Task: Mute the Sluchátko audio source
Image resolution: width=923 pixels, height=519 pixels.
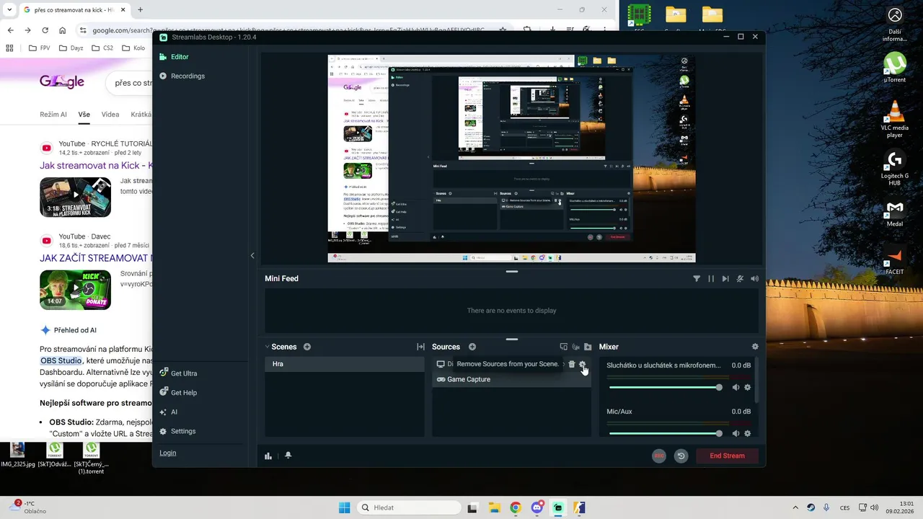Action: coord(736,387)
